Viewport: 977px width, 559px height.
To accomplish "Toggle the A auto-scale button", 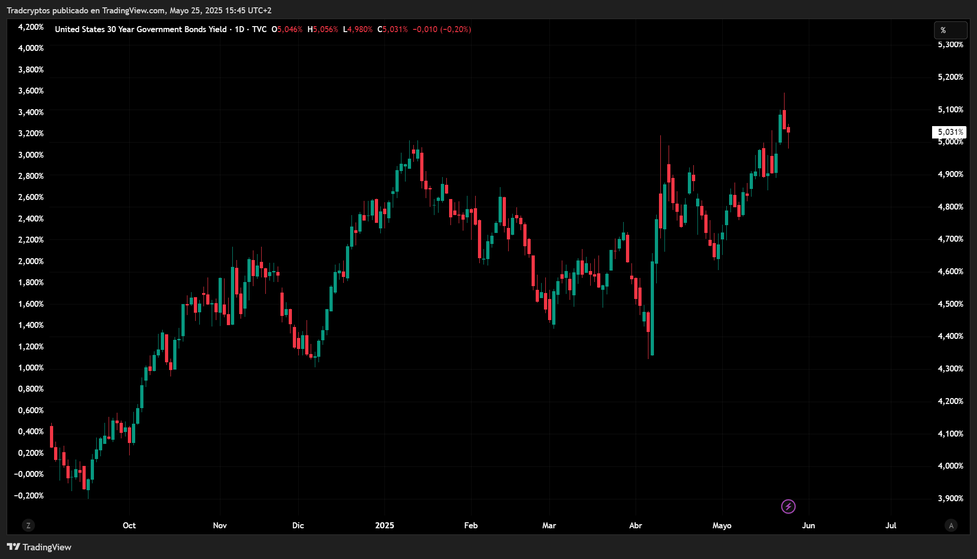I will (951, 526).
